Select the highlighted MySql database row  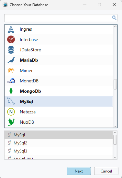tap(59, 101)
